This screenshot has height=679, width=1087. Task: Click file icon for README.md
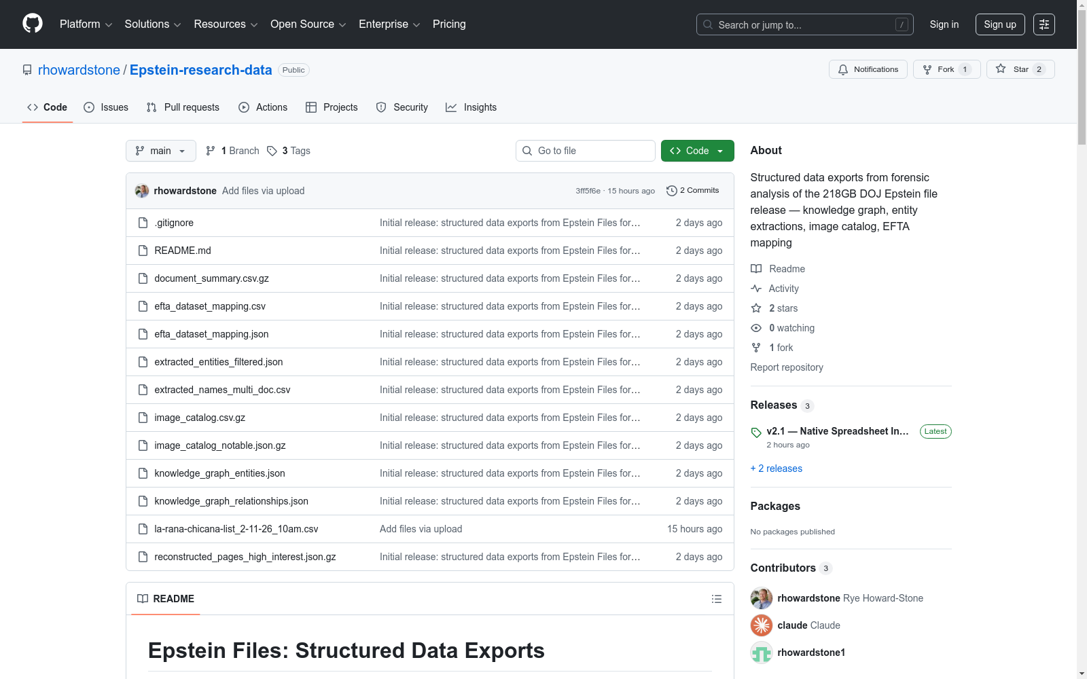pyautogui.click(x=143, y=251)
